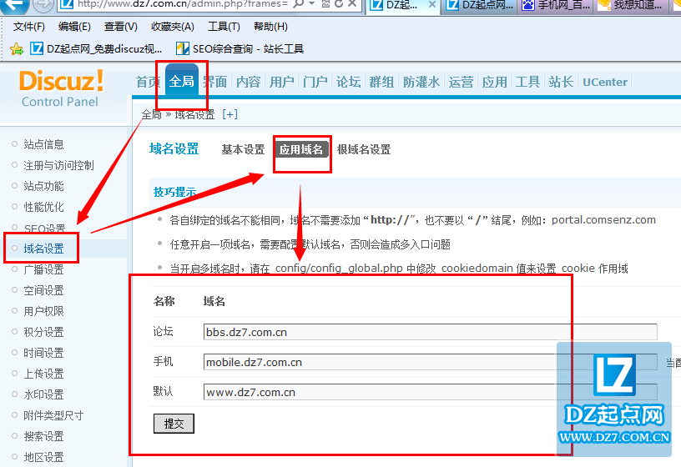Open 积分设置 in the sidebar

tap(43, 332)
